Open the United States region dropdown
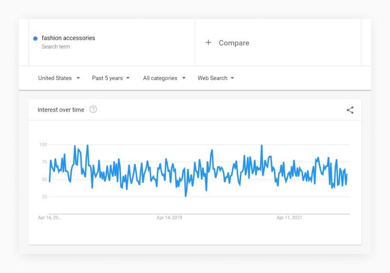This screenshot has height=273, width=390. [59, 78]
